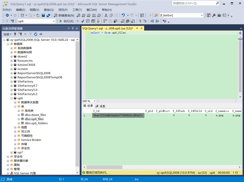Click the Undo icon on toolbar
This screenshot has height=182, width=244.
click(123, 15)
